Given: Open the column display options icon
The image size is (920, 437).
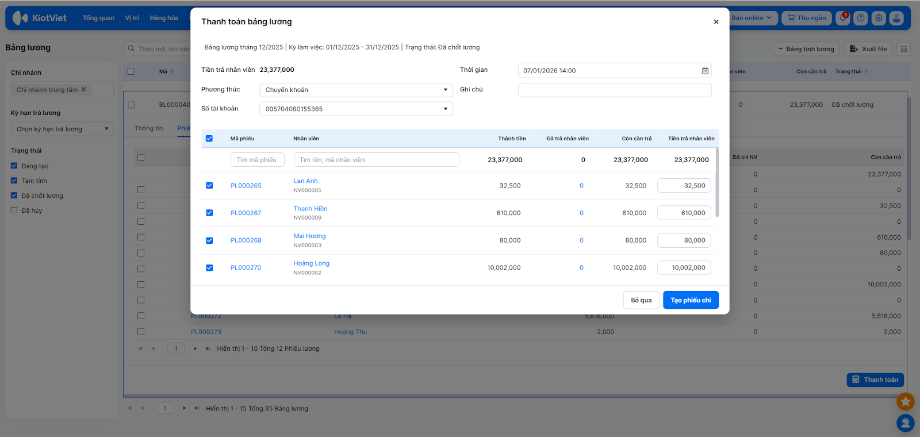Looking at the screenshot, I should [x=904, y=49].
